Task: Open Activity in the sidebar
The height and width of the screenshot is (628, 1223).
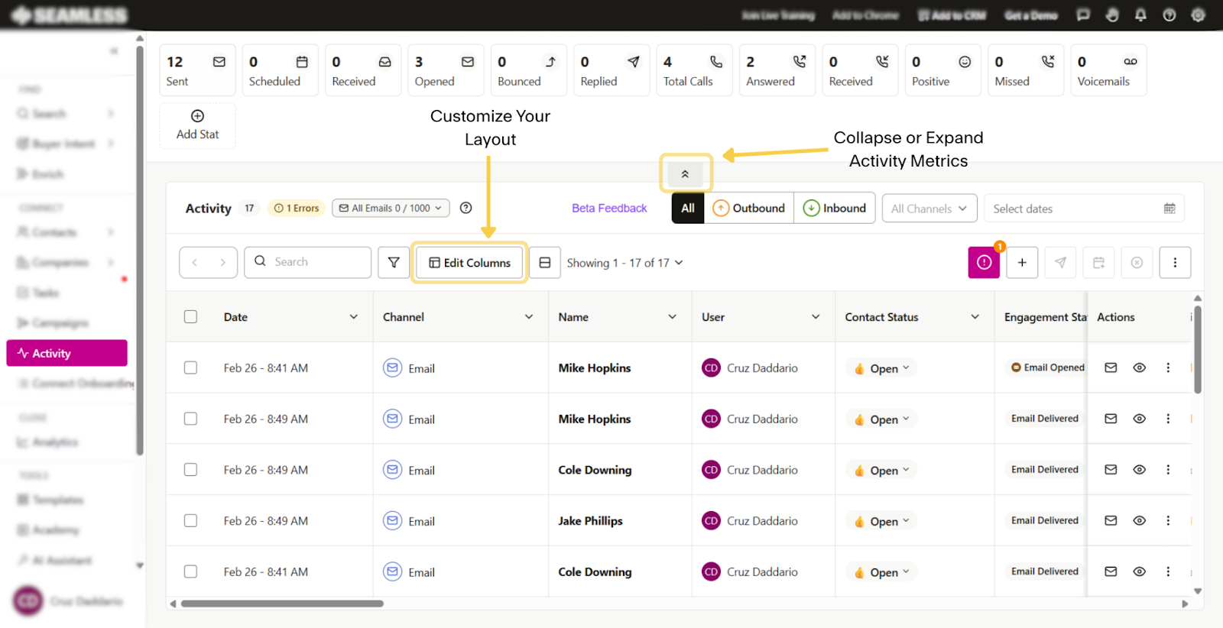Action: [67, 353]
